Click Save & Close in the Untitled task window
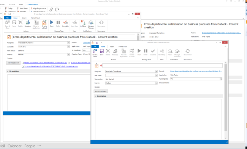This screenshot has height=149, width=247. (95, 53)
